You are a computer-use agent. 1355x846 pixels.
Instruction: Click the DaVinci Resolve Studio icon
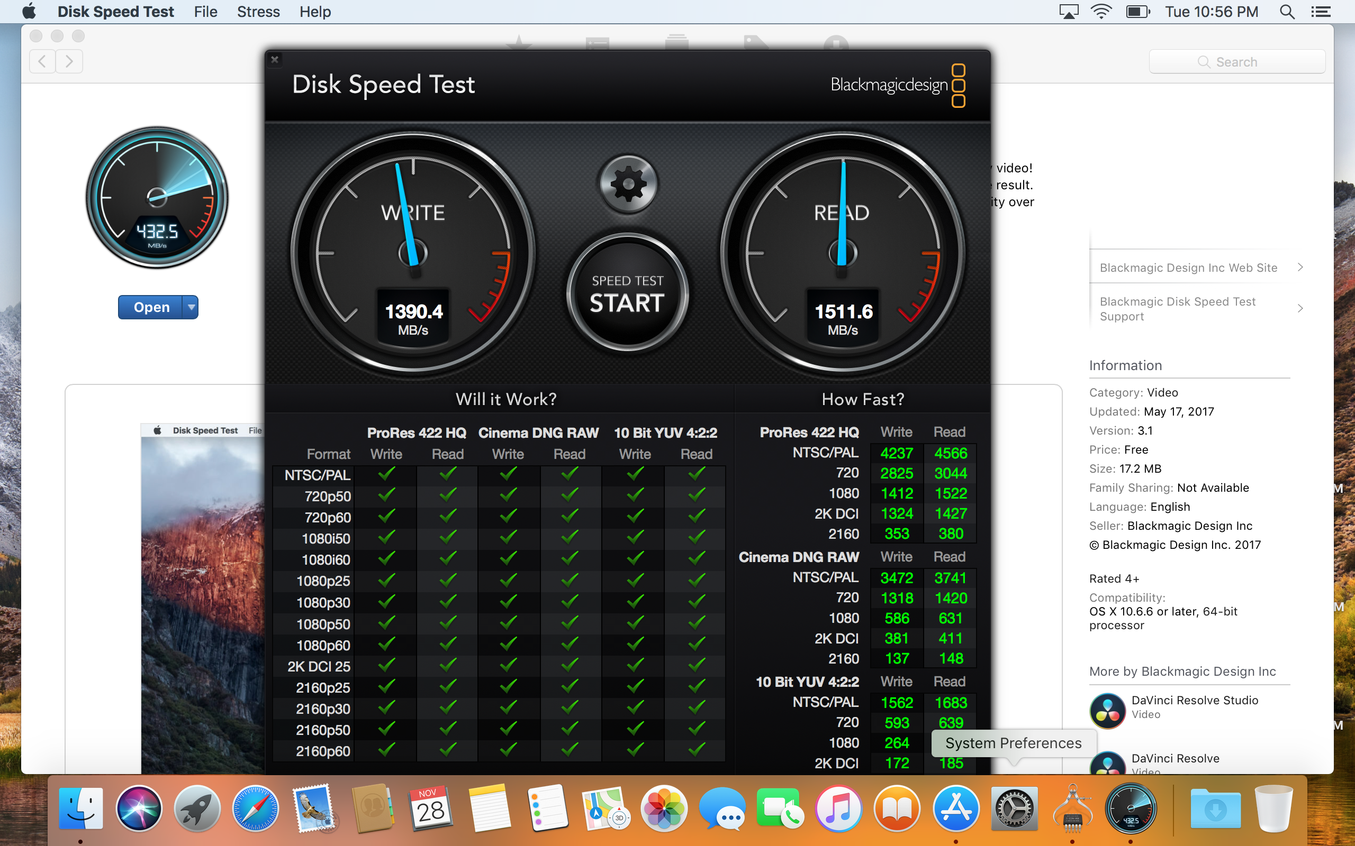coord(1107,711)
